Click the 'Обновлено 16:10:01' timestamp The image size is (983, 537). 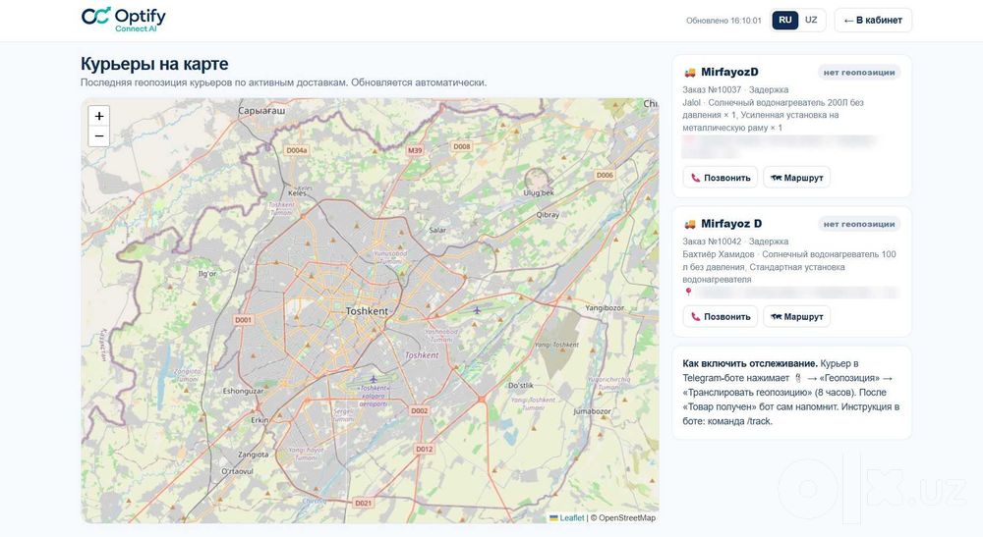(x=723, y=21)
